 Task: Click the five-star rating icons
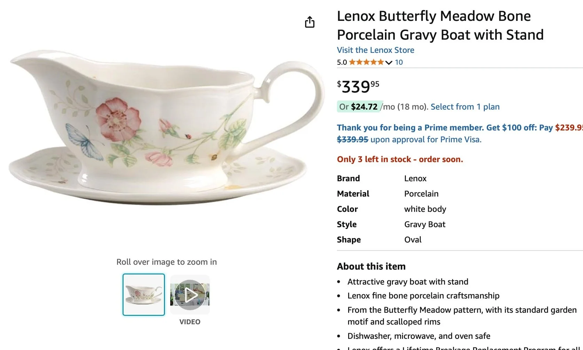click(x=367, y=62)
